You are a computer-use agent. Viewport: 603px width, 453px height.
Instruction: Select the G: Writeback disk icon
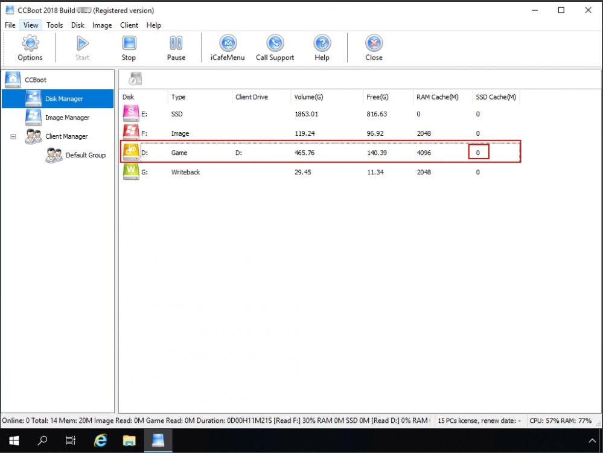pyautogui.click(x=131, y=172)
